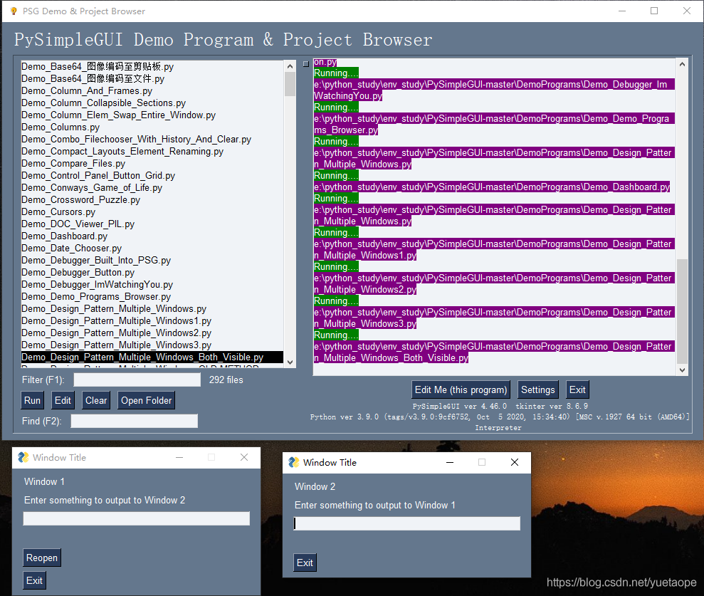Select Demo_Dashboard.py in file list

click(152, 236)
